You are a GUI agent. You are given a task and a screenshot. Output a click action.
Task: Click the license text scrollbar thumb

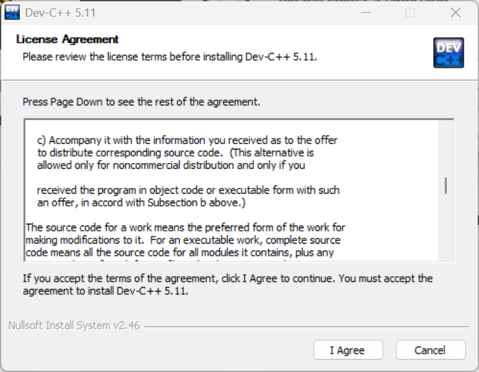(x=446, y=185)
